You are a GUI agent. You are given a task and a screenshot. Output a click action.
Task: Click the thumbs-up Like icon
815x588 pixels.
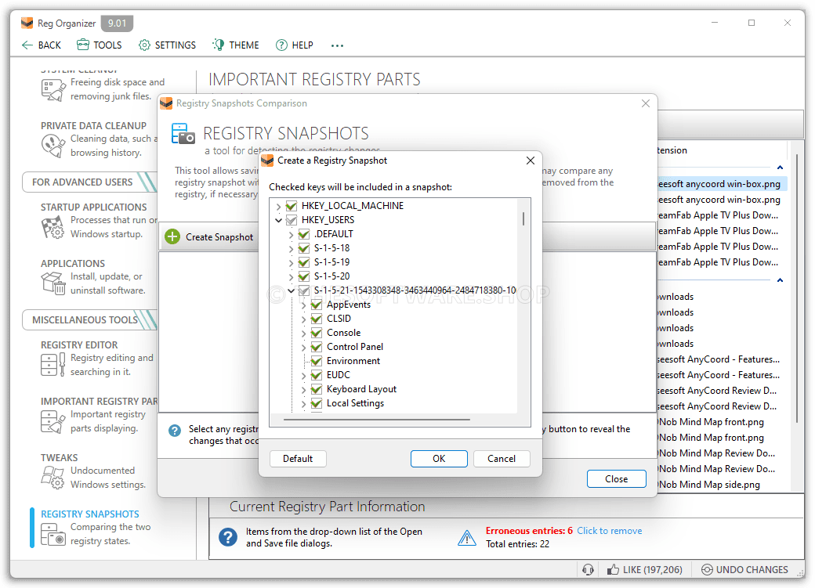pyautogui.click(x=613, y=570)
